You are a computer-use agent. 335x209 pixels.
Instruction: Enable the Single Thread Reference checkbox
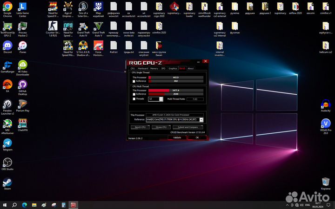click(134, 81)
